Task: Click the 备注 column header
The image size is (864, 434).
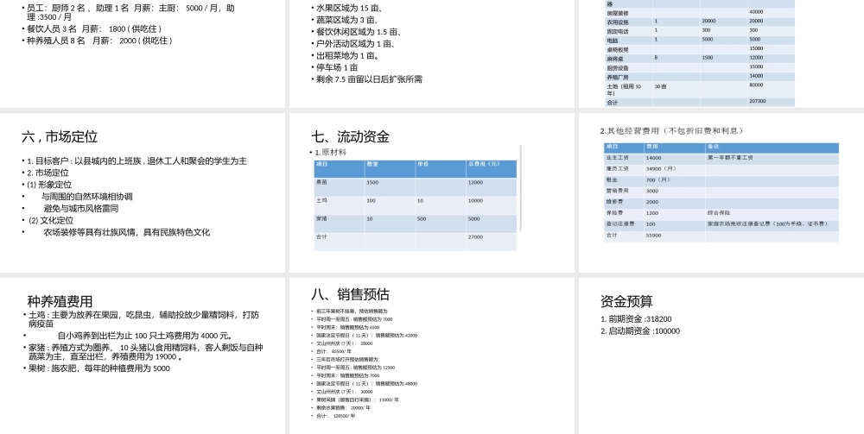Action: tap(713, 147)
